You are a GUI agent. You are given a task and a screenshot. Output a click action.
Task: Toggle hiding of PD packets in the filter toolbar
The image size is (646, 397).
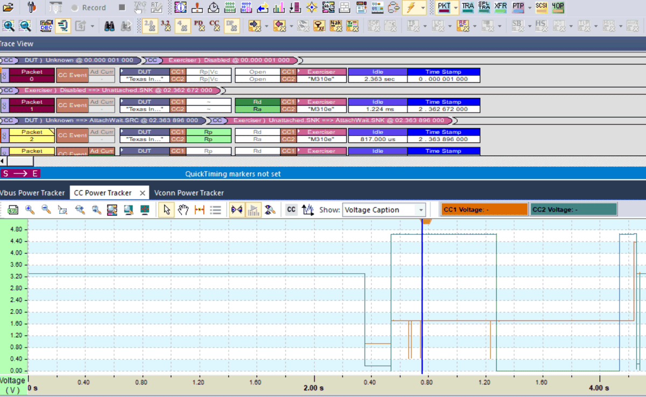click(x=200, y=25)
